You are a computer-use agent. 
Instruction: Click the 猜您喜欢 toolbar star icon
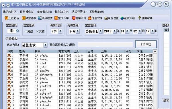(x=24, y=18)
